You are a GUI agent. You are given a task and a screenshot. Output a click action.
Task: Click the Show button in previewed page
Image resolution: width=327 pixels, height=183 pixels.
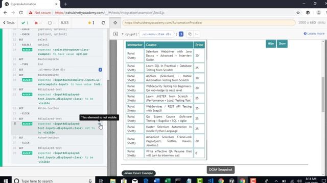[282, 44]
